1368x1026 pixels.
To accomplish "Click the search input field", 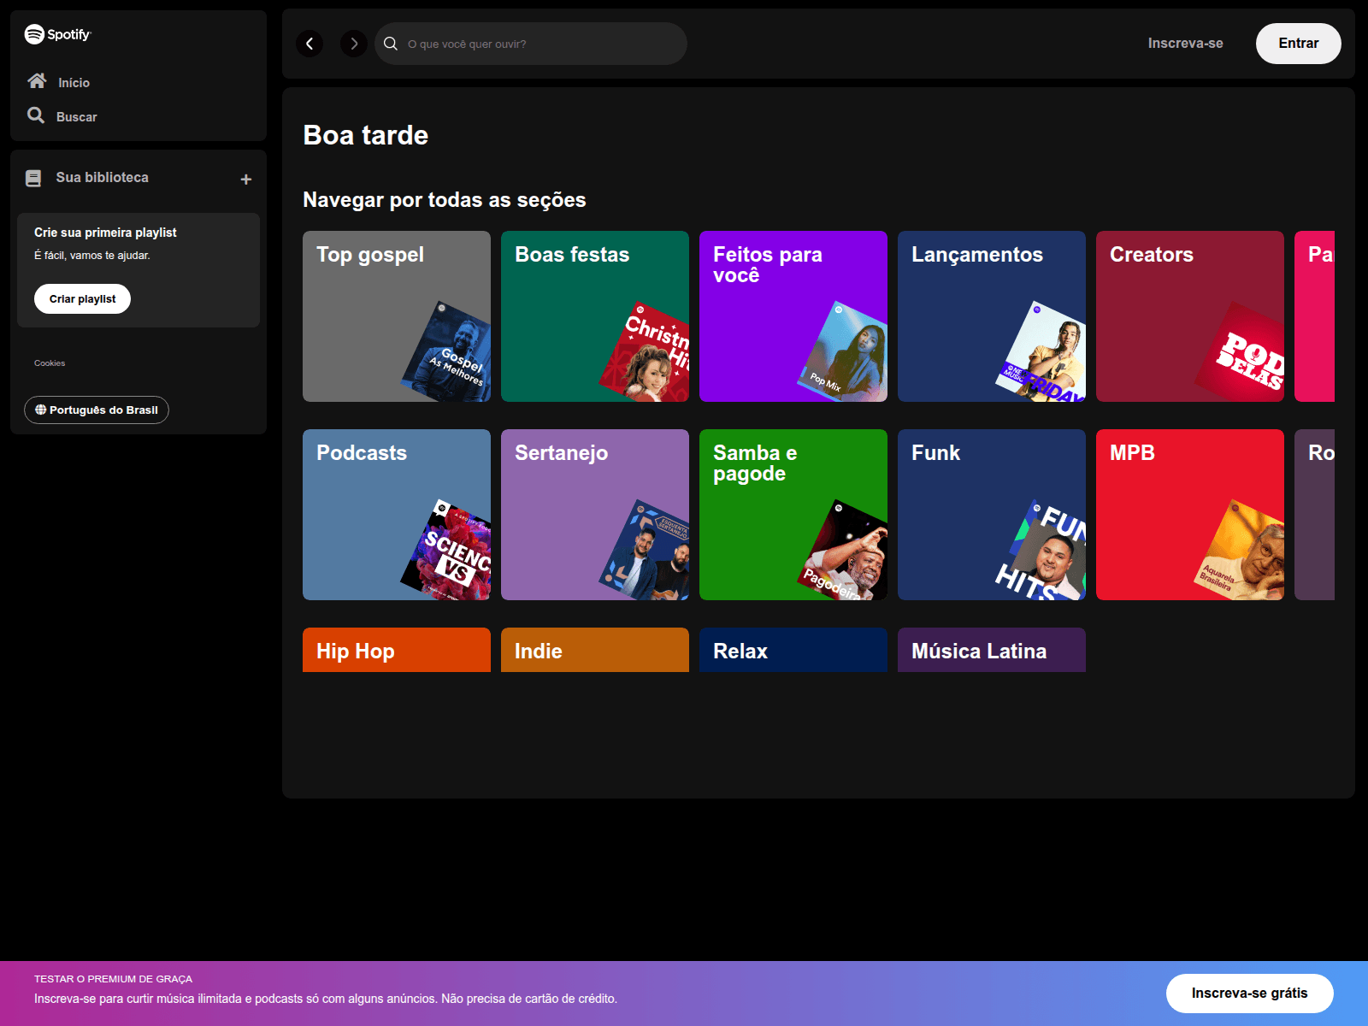I will point(530,43).
